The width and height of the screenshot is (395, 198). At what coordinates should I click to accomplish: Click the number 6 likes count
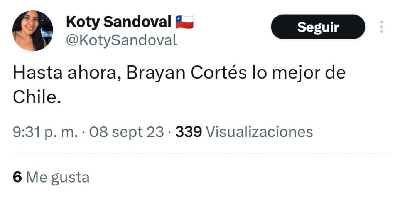coord(17,177)
